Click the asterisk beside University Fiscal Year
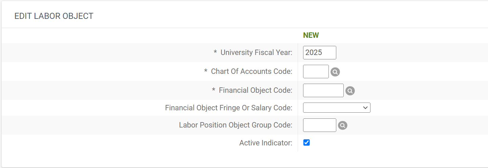The width and height of the screenshot is (488, 168). tap(215, 53)
